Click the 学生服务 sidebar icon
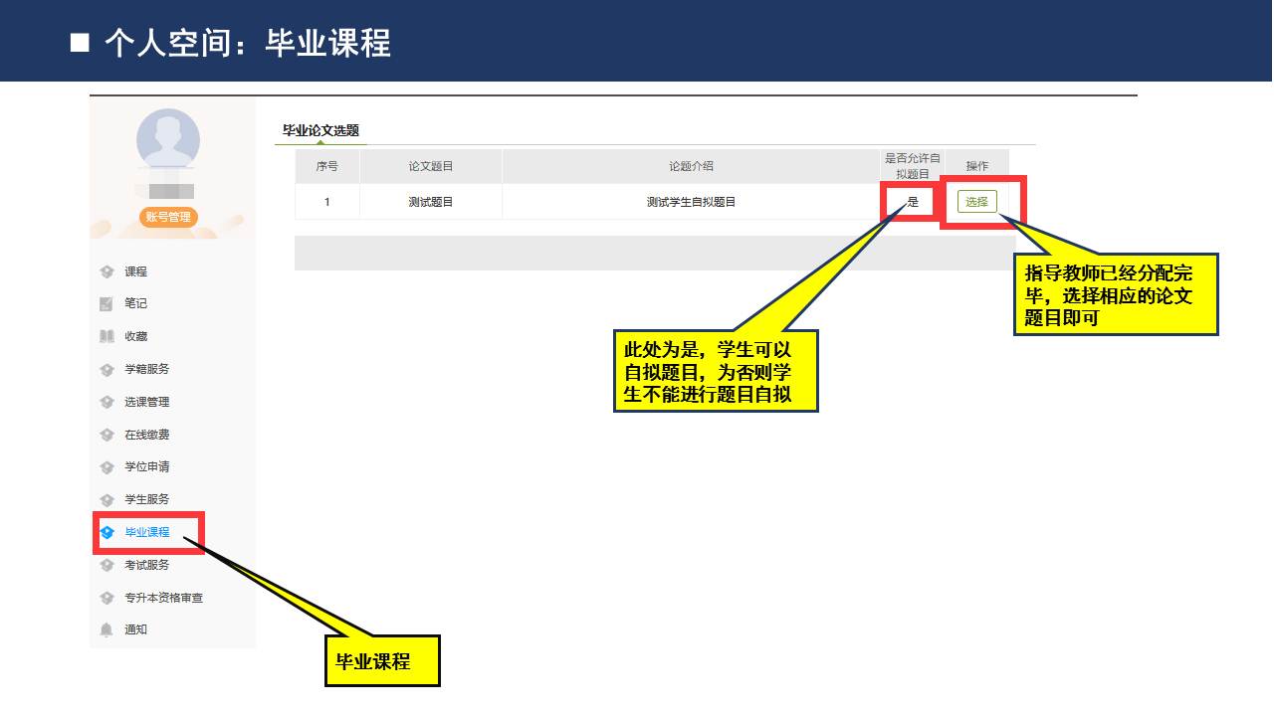The image size is (1274, 716). coord(106,499)
